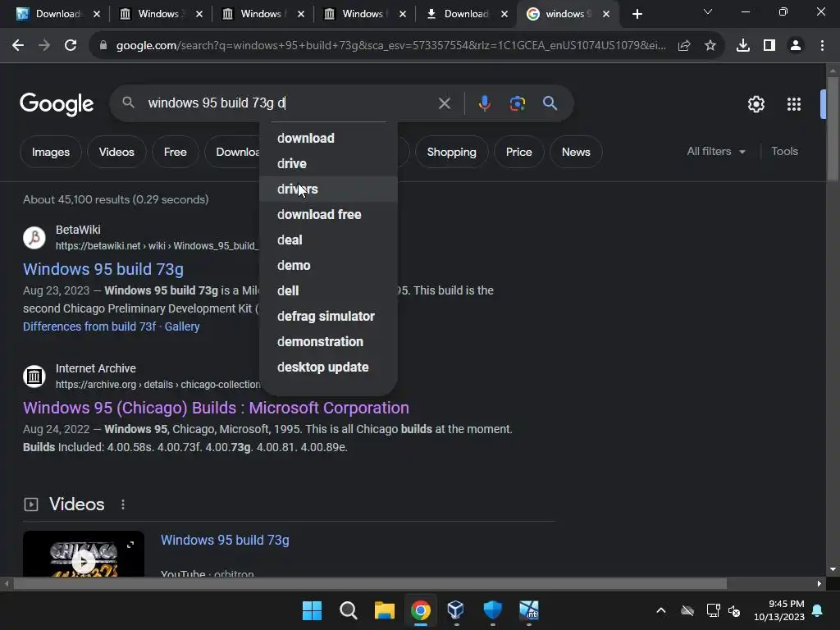Open BetaWiki result Windows 95 build 73g

pos(103,269)
